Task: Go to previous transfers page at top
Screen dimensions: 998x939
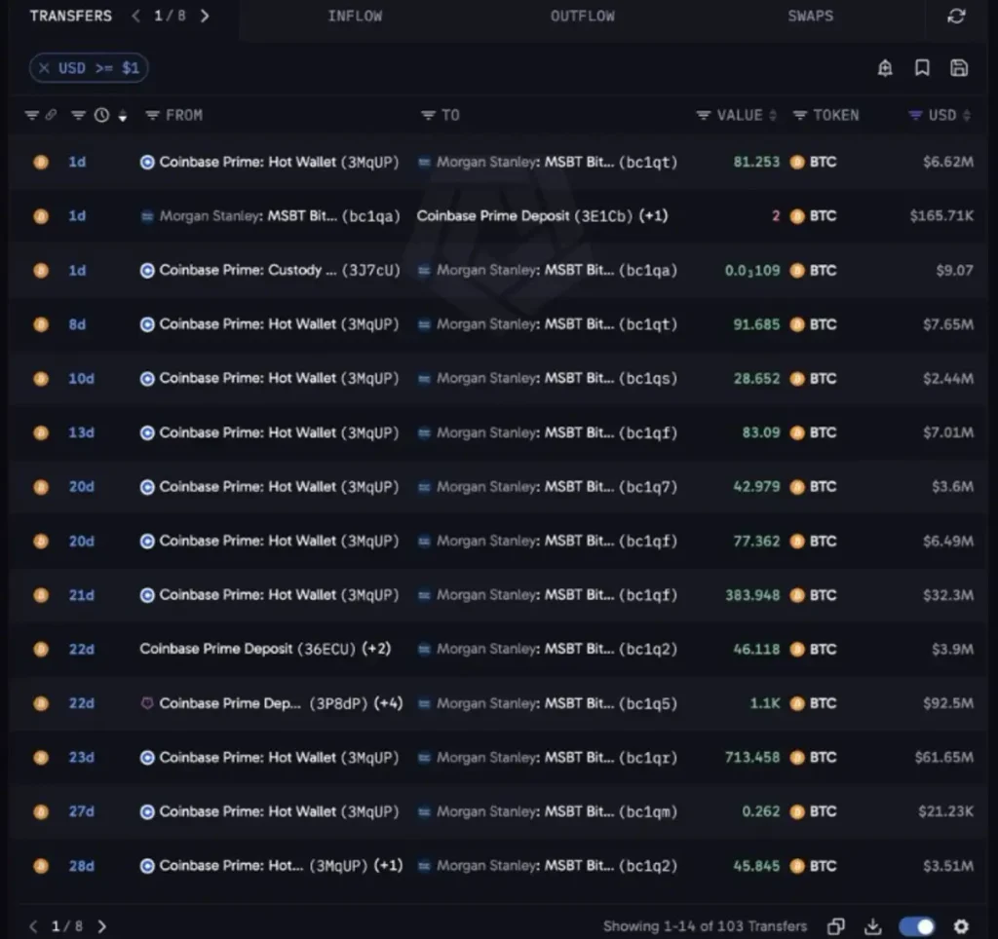Action: (134, 16)
